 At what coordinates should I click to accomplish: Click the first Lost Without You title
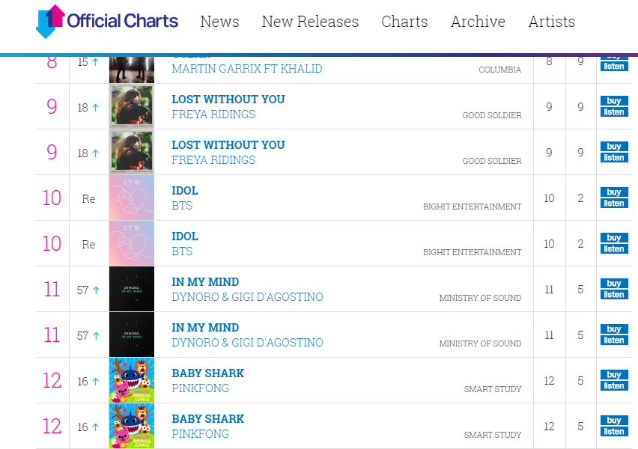228,100
